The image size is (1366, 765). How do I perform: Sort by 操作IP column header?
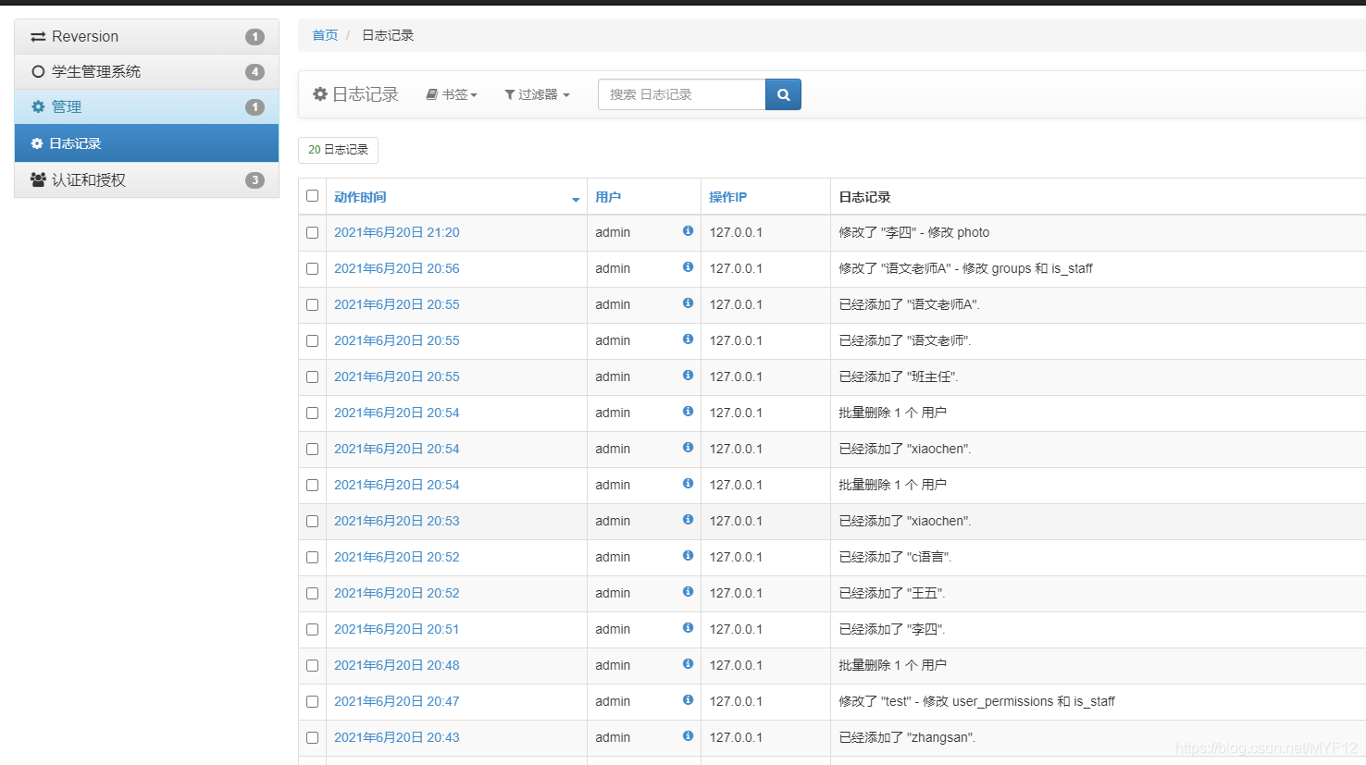[727, 197]
